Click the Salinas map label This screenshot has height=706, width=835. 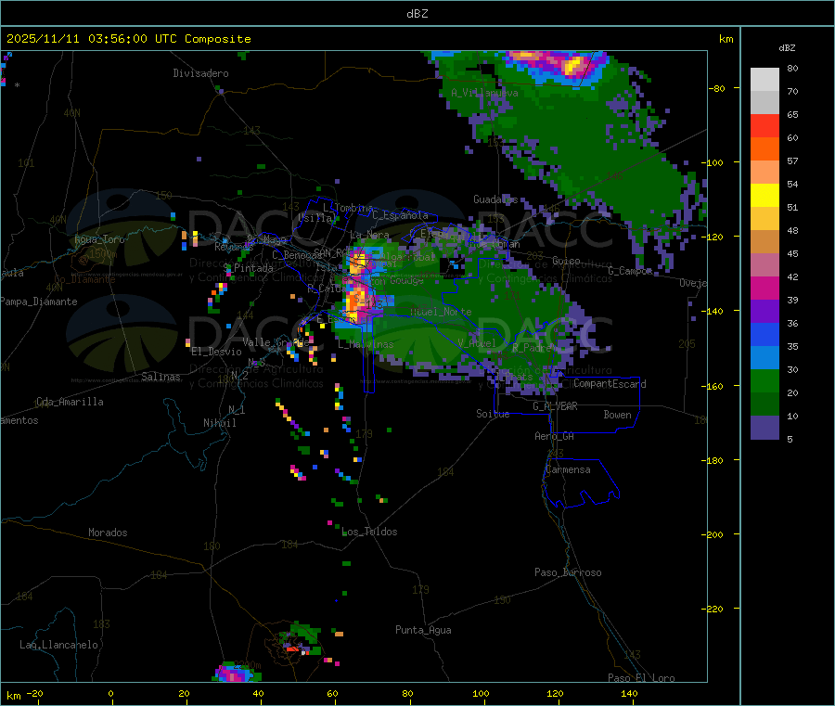point(161,377)
